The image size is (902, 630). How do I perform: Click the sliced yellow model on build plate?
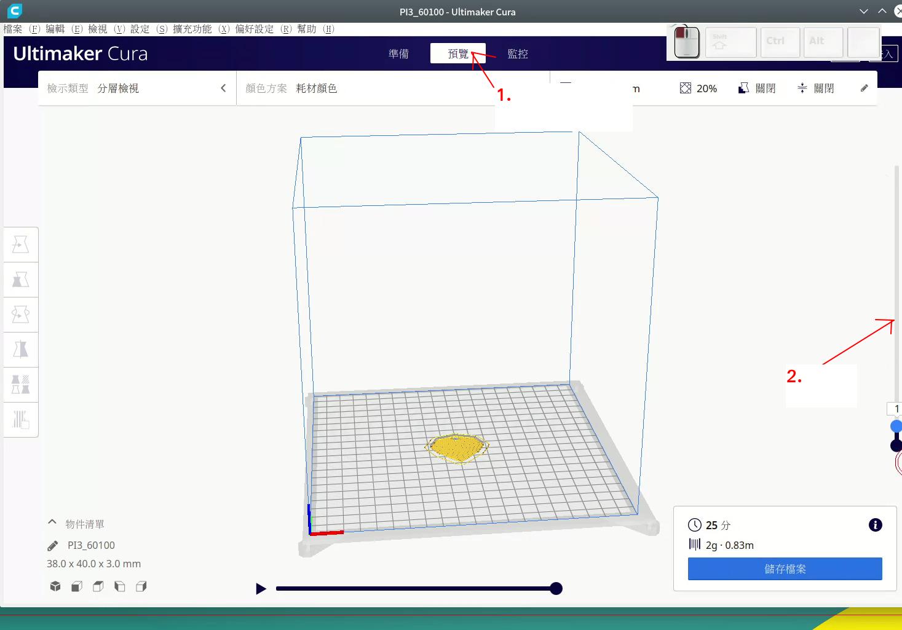(x=457, y=447)
